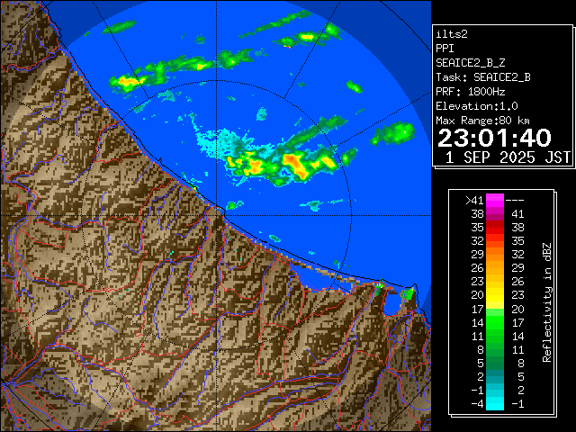Select the legend swatch between 38 and 41

(495, 214)
